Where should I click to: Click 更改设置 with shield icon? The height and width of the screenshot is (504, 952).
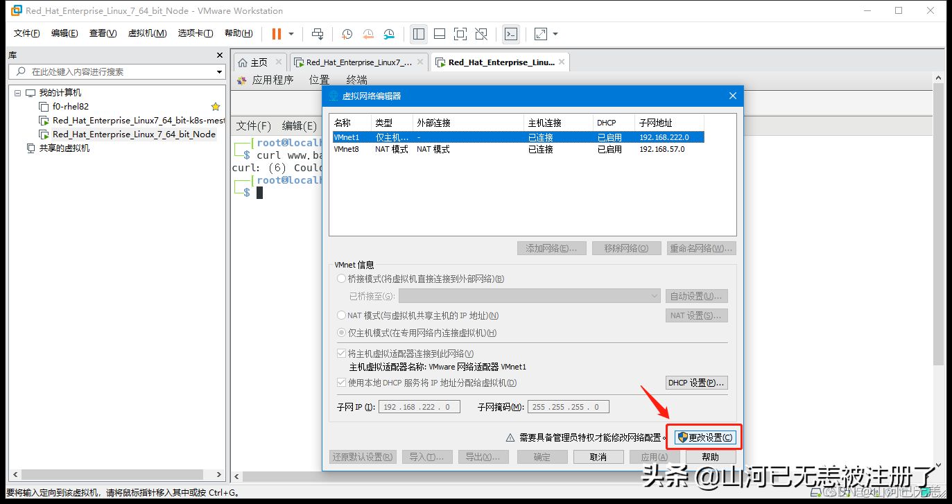(704, 437)
